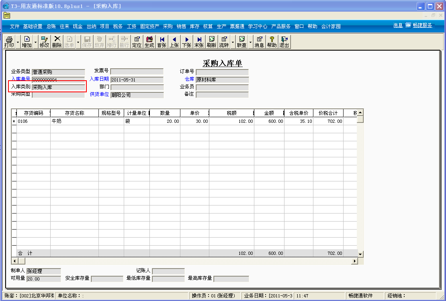The image size is (446, 301).
Task: Expand the dropdown arrow next to 增加
Action: [x=35, y=42]
